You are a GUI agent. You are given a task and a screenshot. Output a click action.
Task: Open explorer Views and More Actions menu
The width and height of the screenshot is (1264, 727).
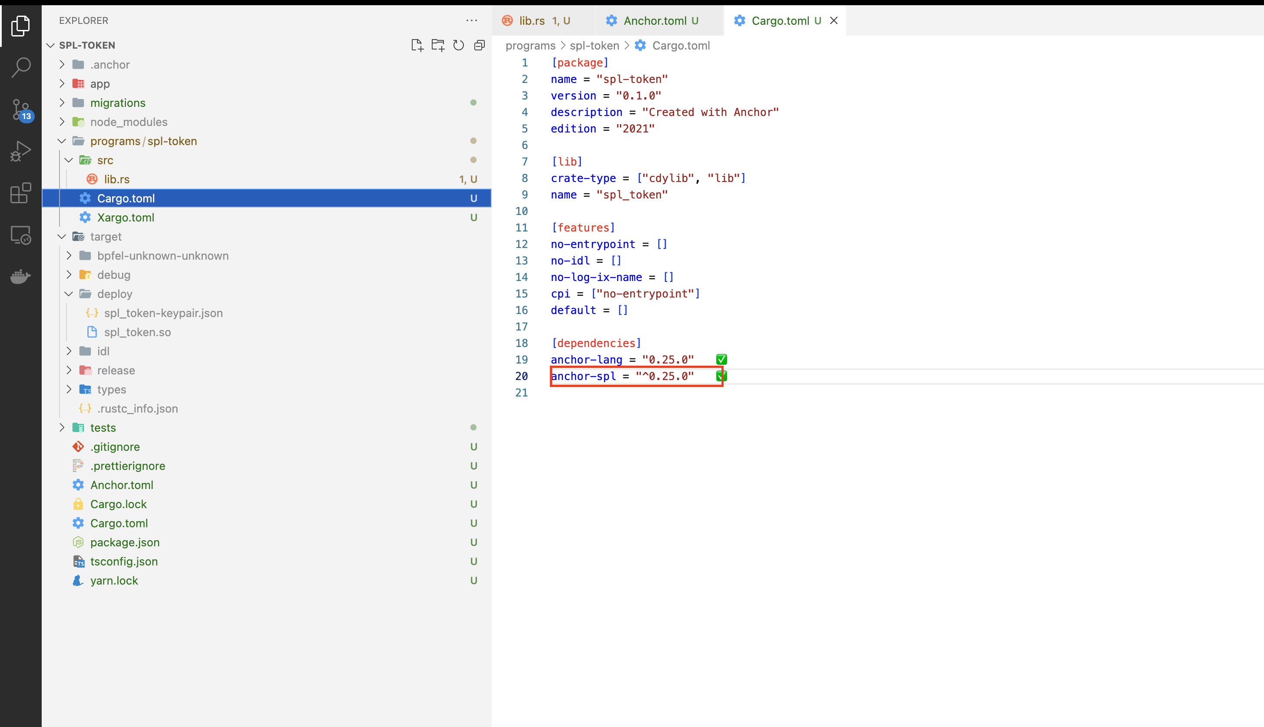coord(471,20)
